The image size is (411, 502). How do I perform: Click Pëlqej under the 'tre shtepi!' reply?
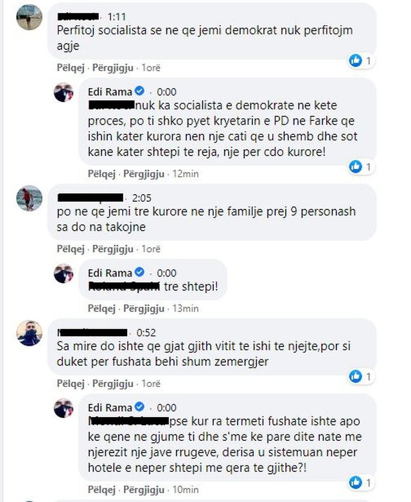click(x=101, y=309)
